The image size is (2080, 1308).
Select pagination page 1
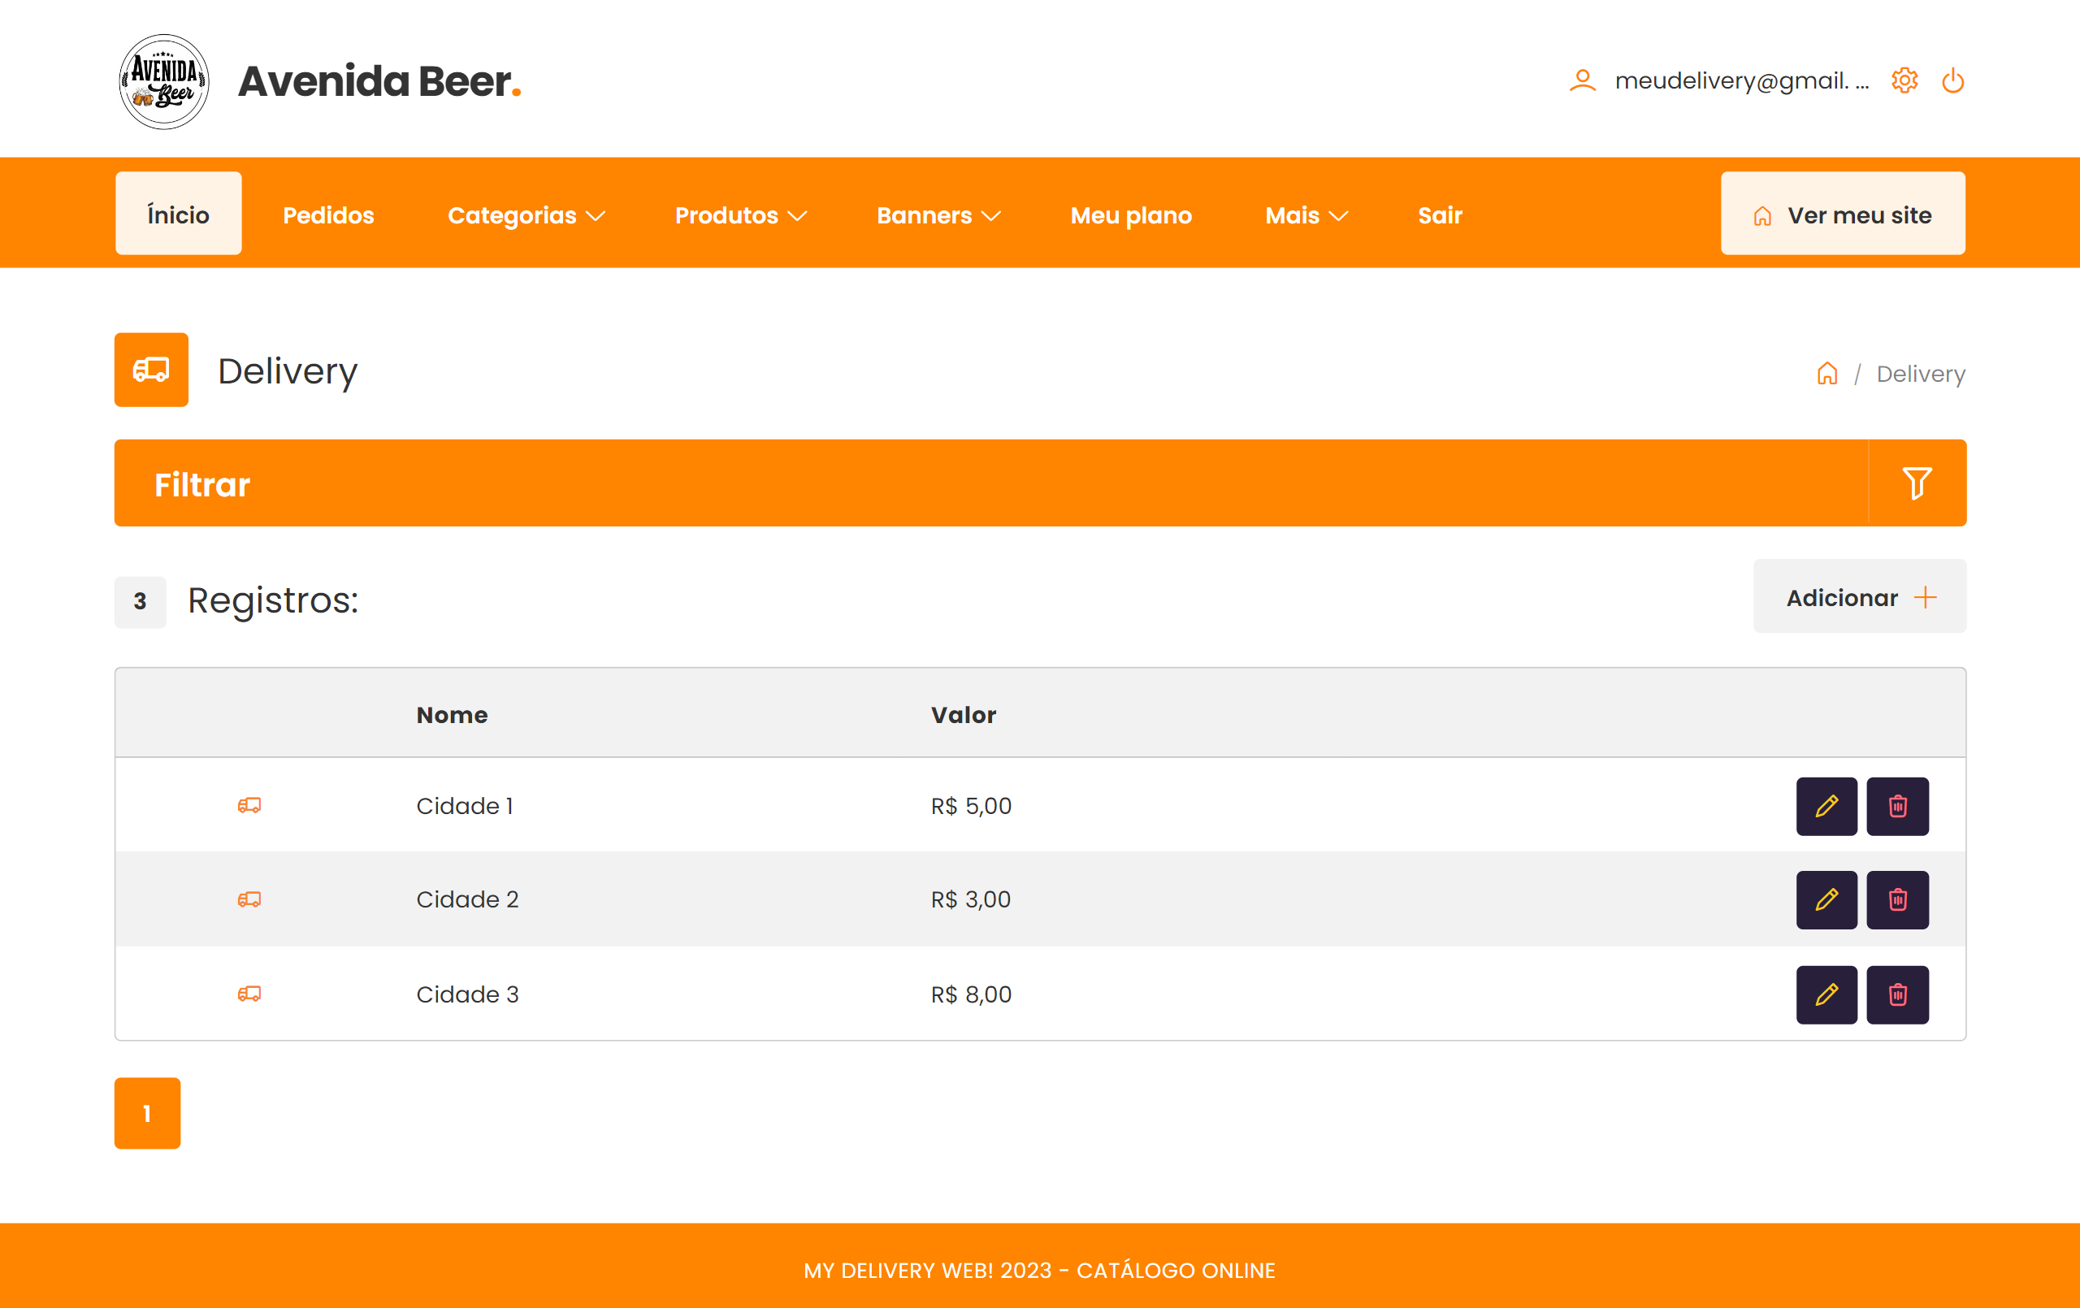(x=147, y=1113)
